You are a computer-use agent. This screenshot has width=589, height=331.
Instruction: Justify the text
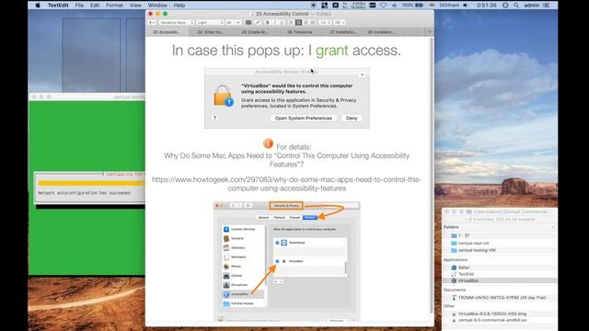pyautogui.click(x=313, y=22)
